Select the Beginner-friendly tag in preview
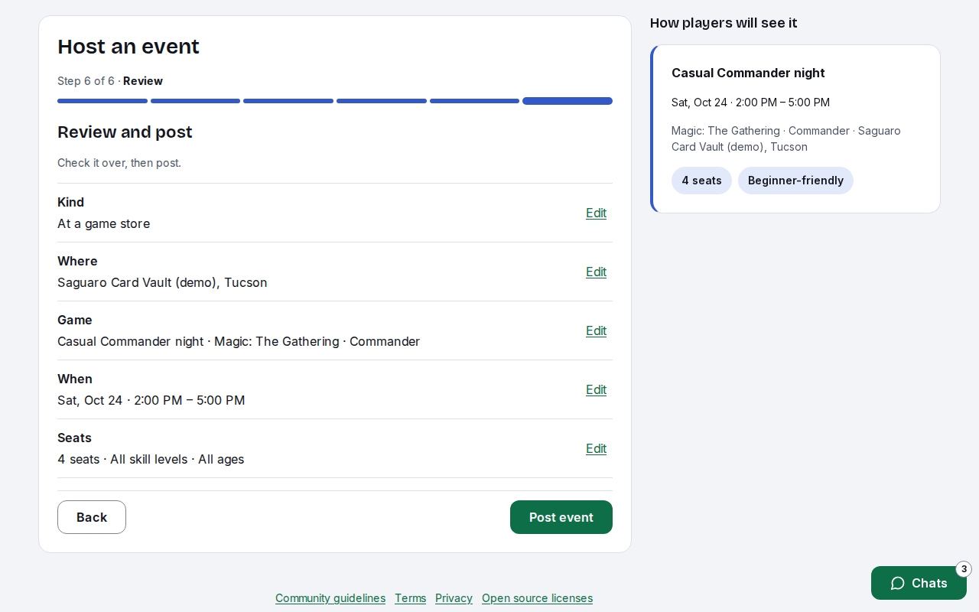This screenshot has width=979, height=612. coord(795,181)
